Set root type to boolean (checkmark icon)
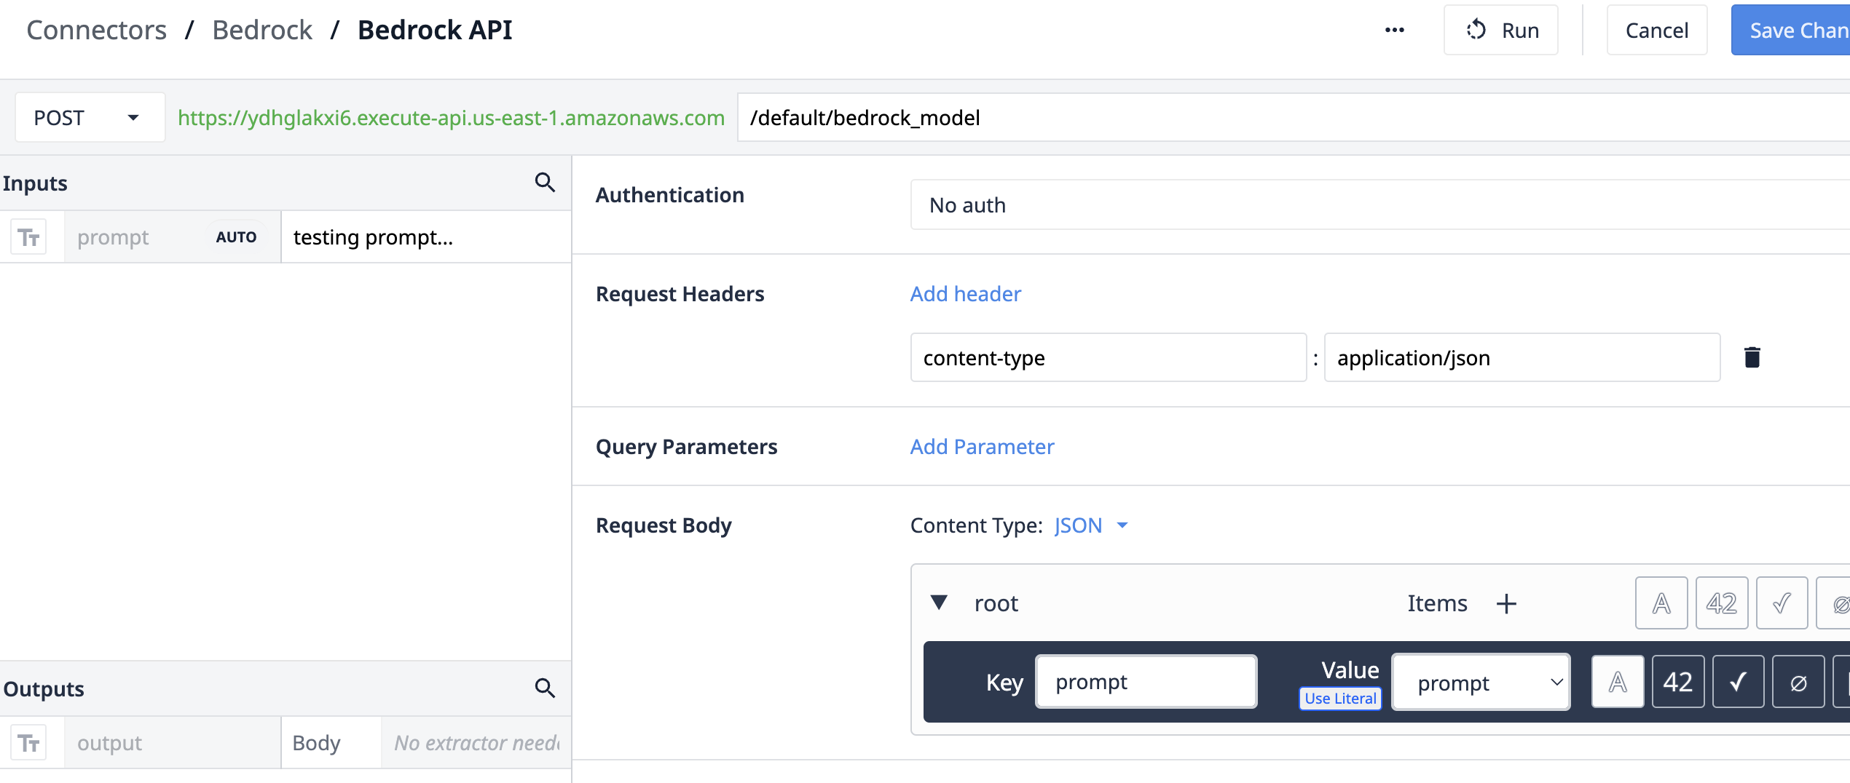Viewport: 1850px width, 783px height. 1782,603
